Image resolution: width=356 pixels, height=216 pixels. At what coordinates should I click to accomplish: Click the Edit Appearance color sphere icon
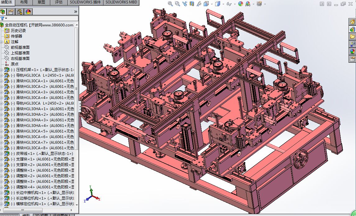[241, 4]
